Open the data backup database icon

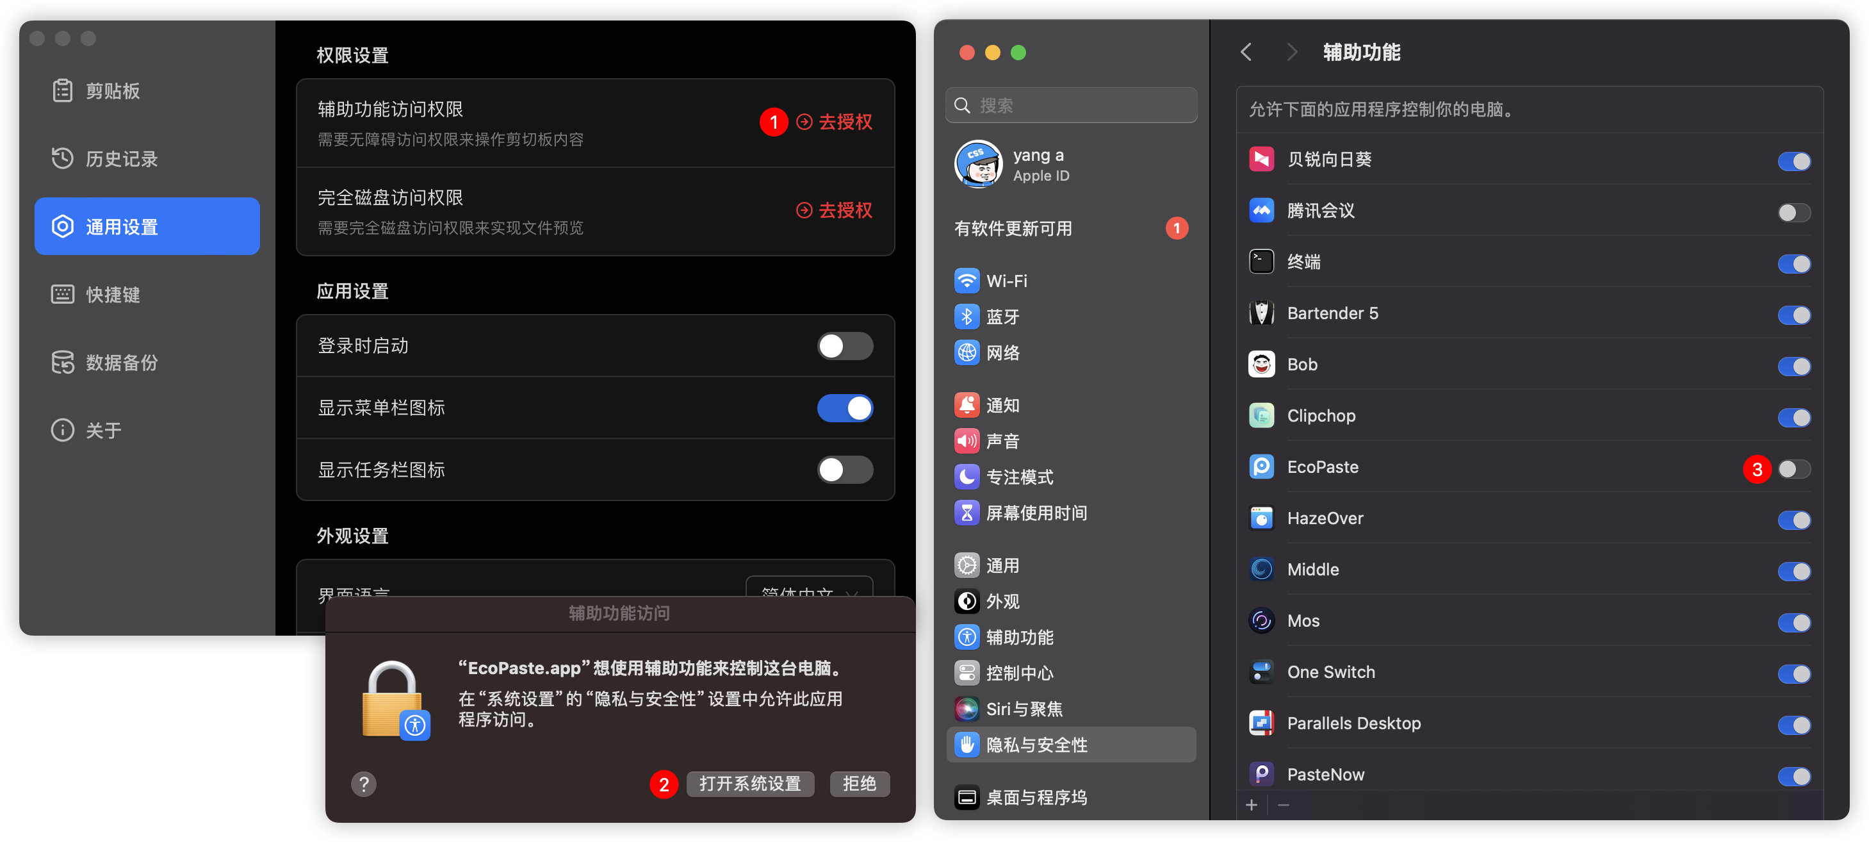(62, 362)
